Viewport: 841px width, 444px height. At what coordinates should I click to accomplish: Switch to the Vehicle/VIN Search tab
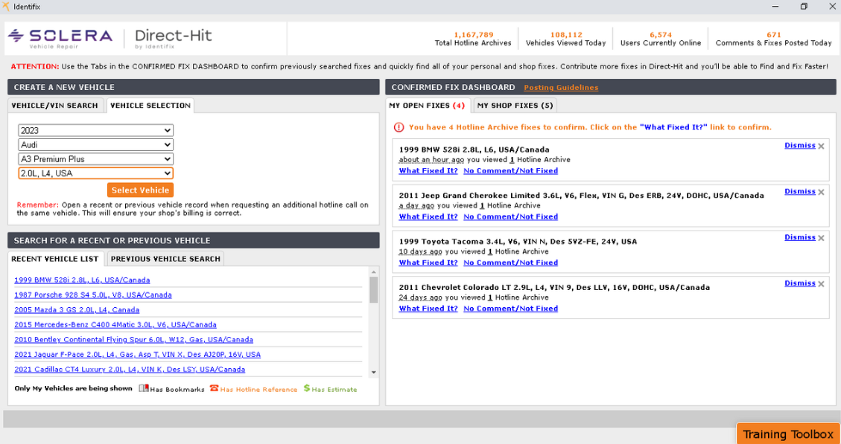tap(55, 106)
